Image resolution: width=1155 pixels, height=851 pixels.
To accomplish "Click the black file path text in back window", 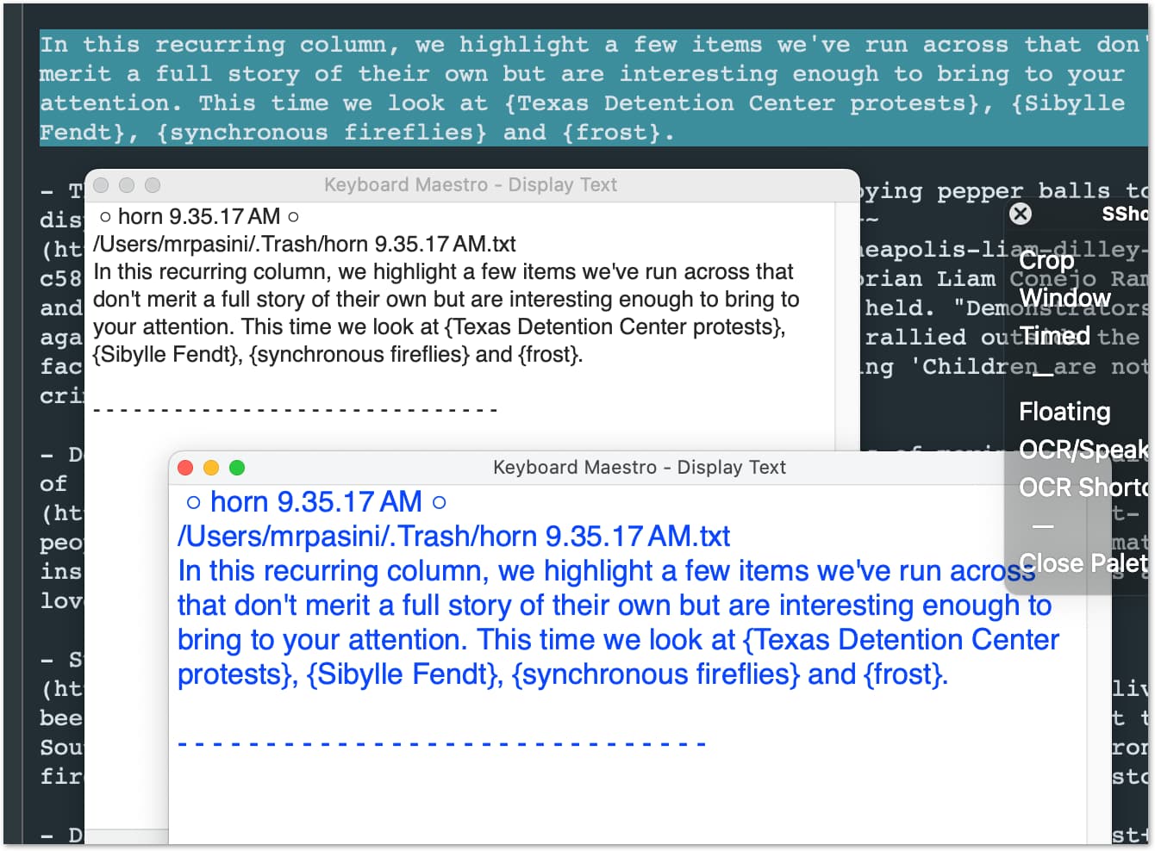I will click(304, 244).
